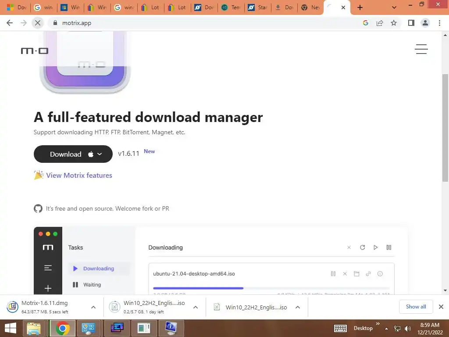Click the volume icon in the system tray
Screen dimensions: 449x337
click(x=407, y=328)
